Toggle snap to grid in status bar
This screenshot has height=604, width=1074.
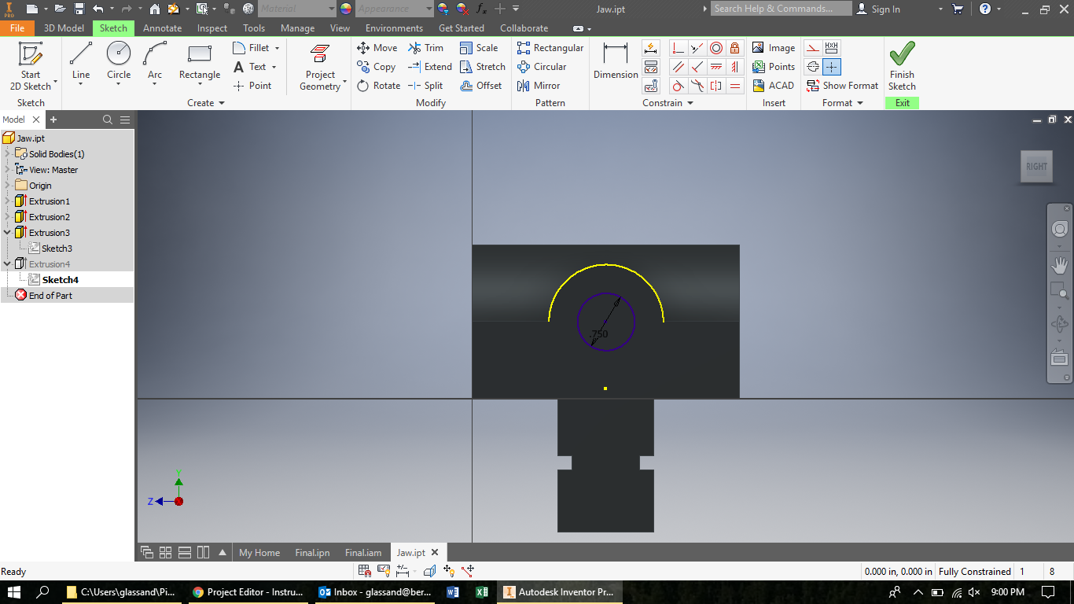tap(365, 571)
